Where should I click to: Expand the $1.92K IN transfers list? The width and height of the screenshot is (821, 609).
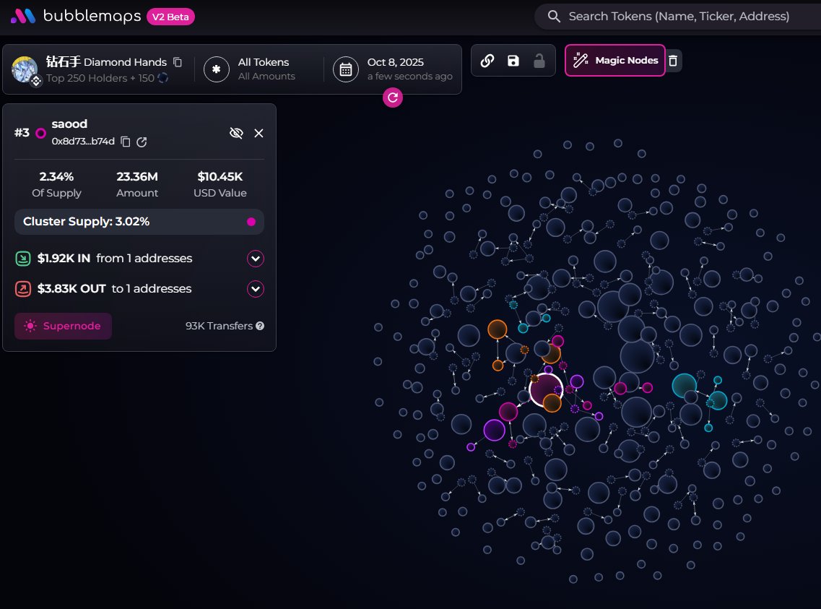[256, 259]
